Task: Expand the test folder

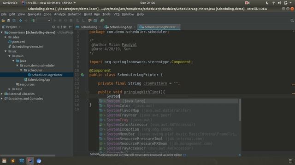Action: coord(9,89)
